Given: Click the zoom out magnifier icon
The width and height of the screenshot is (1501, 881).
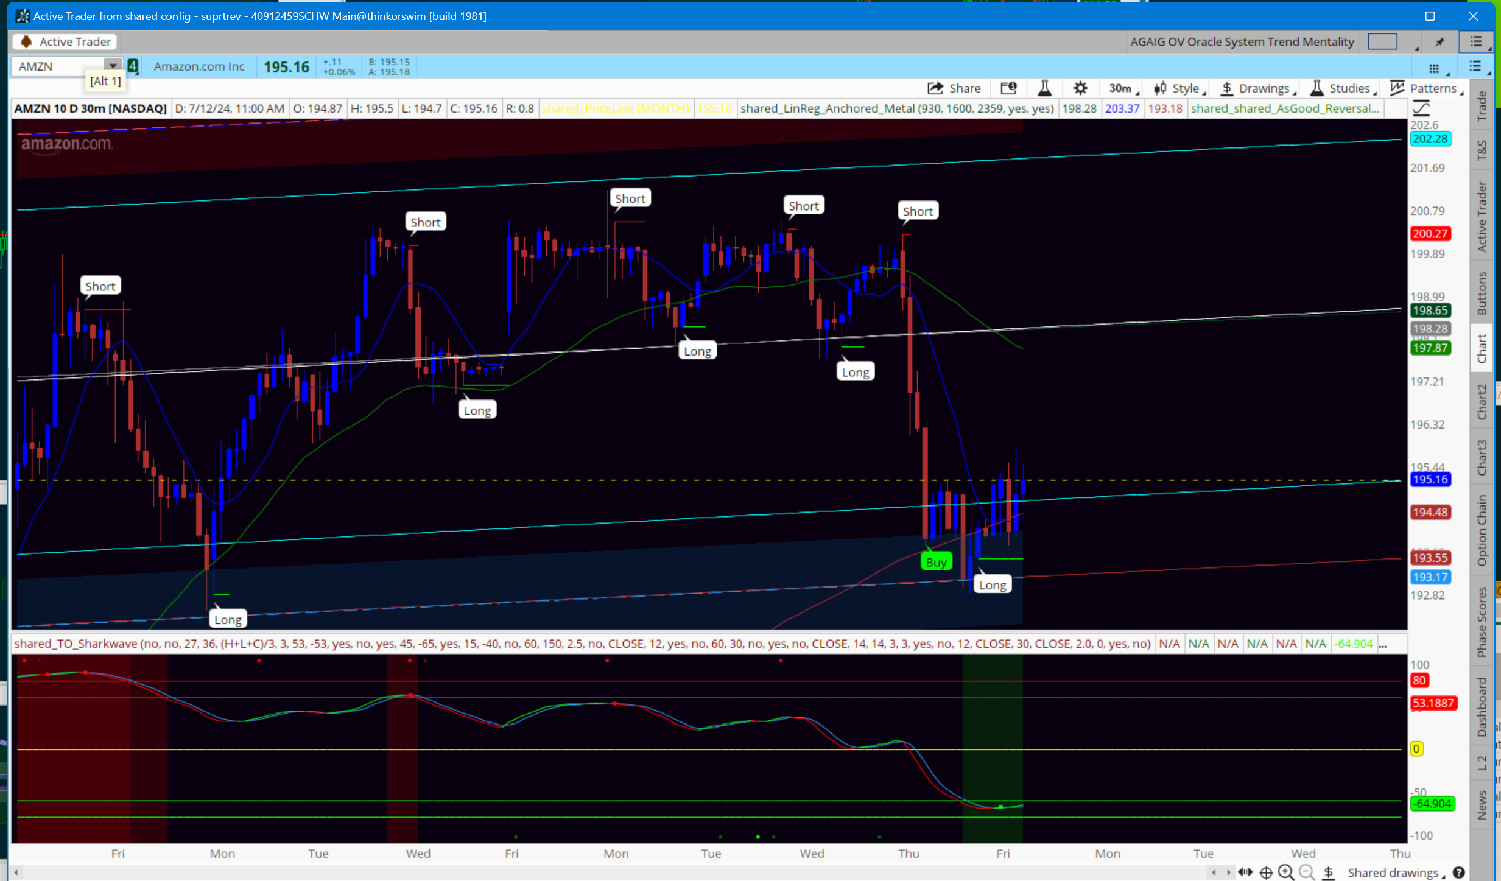Looking at the screenshot, I should (x=1307, y=872).
